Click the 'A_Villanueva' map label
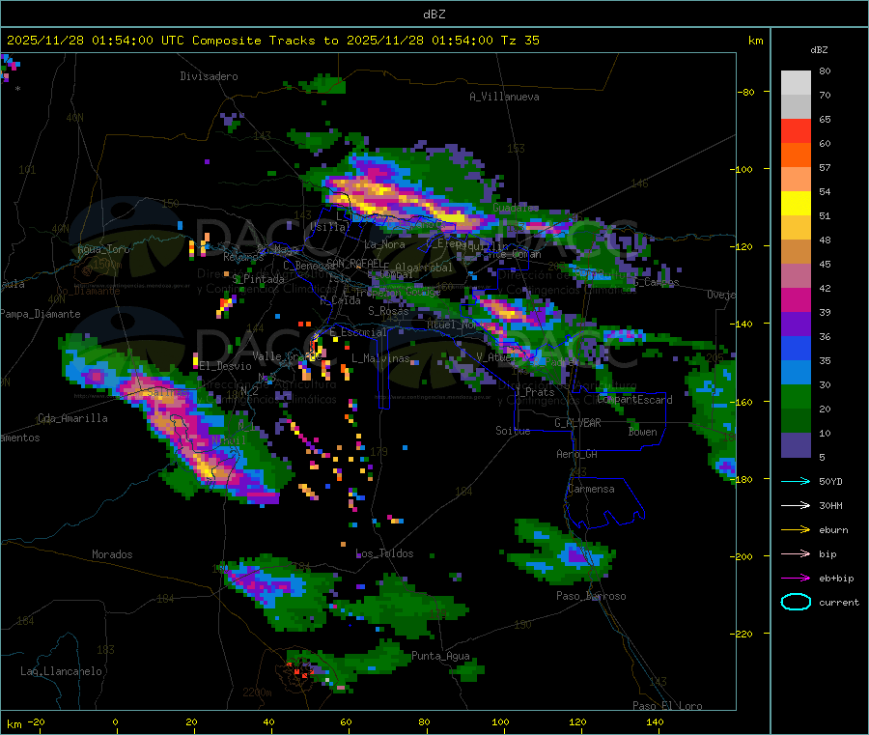This screenshot has width=869, height=735. pos(504,97)
